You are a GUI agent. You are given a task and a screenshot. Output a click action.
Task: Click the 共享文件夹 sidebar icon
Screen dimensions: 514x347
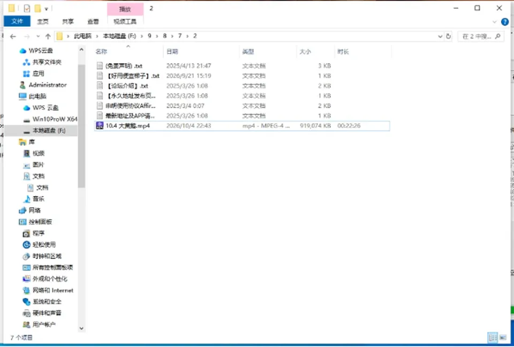(x=27, y=62)
